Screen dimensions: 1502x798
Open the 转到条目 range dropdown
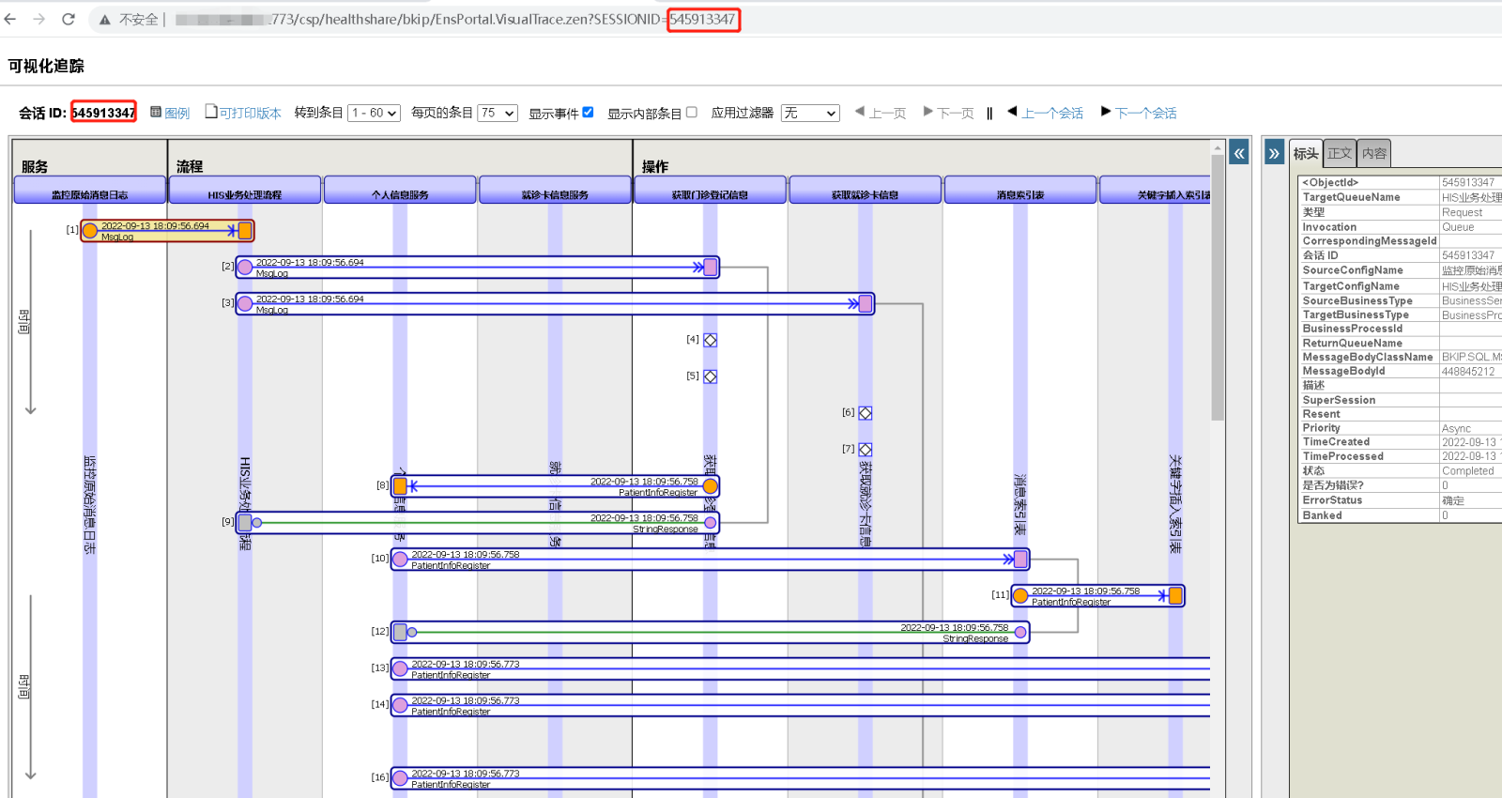[x=374, y=113]
